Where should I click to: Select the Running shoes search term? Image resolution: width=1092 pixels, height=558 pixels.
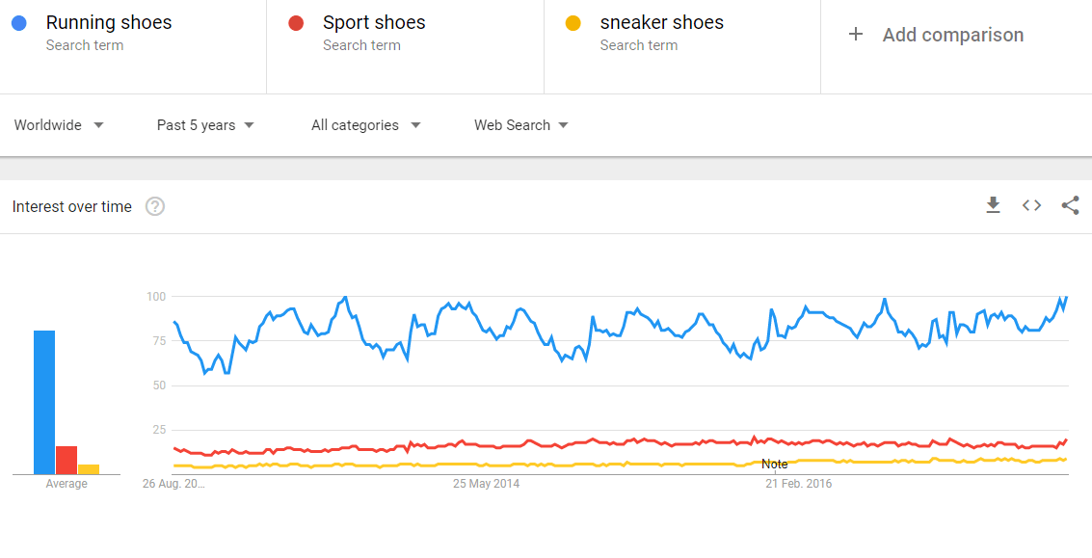109,23
